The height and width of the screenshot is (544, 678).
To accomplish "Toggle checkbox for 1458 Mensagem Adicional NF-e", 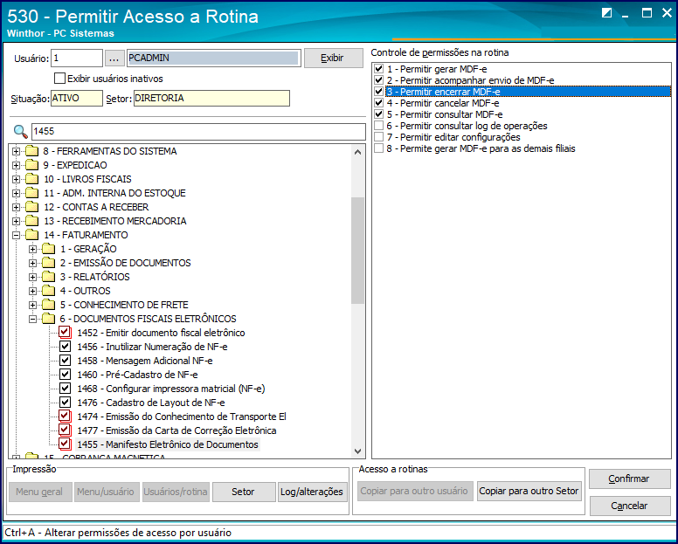I will click(x=65, y=361).
